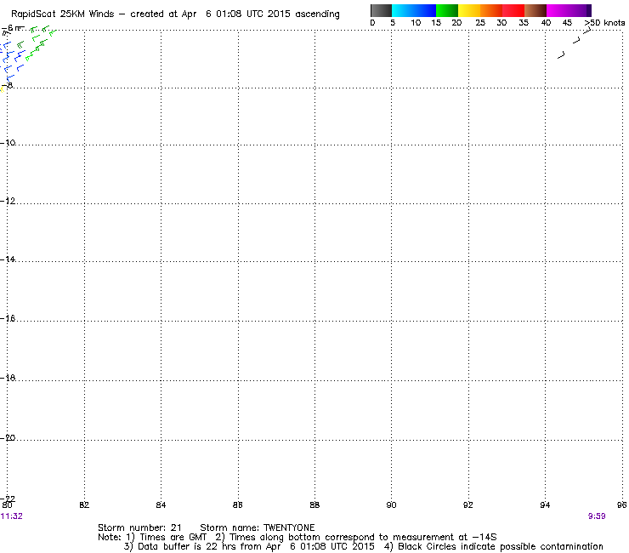This screenshot has height=553, width=629.
Task: Click the '>50 knots' legend label
Action: (604, 23)
